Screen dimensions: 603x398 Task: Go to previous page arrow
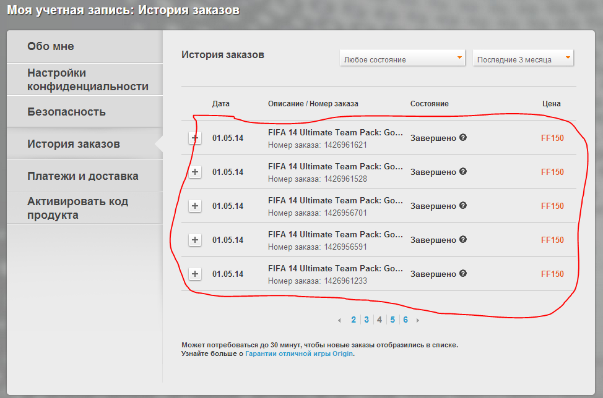[x=339, y=320]
